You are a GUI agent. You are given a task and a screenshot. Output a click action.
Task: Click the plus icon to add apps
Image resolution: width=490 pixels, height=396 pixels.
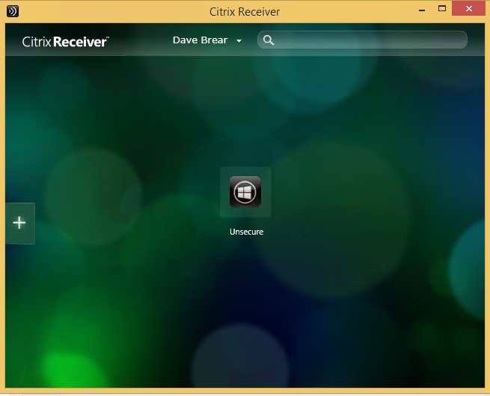19,223
